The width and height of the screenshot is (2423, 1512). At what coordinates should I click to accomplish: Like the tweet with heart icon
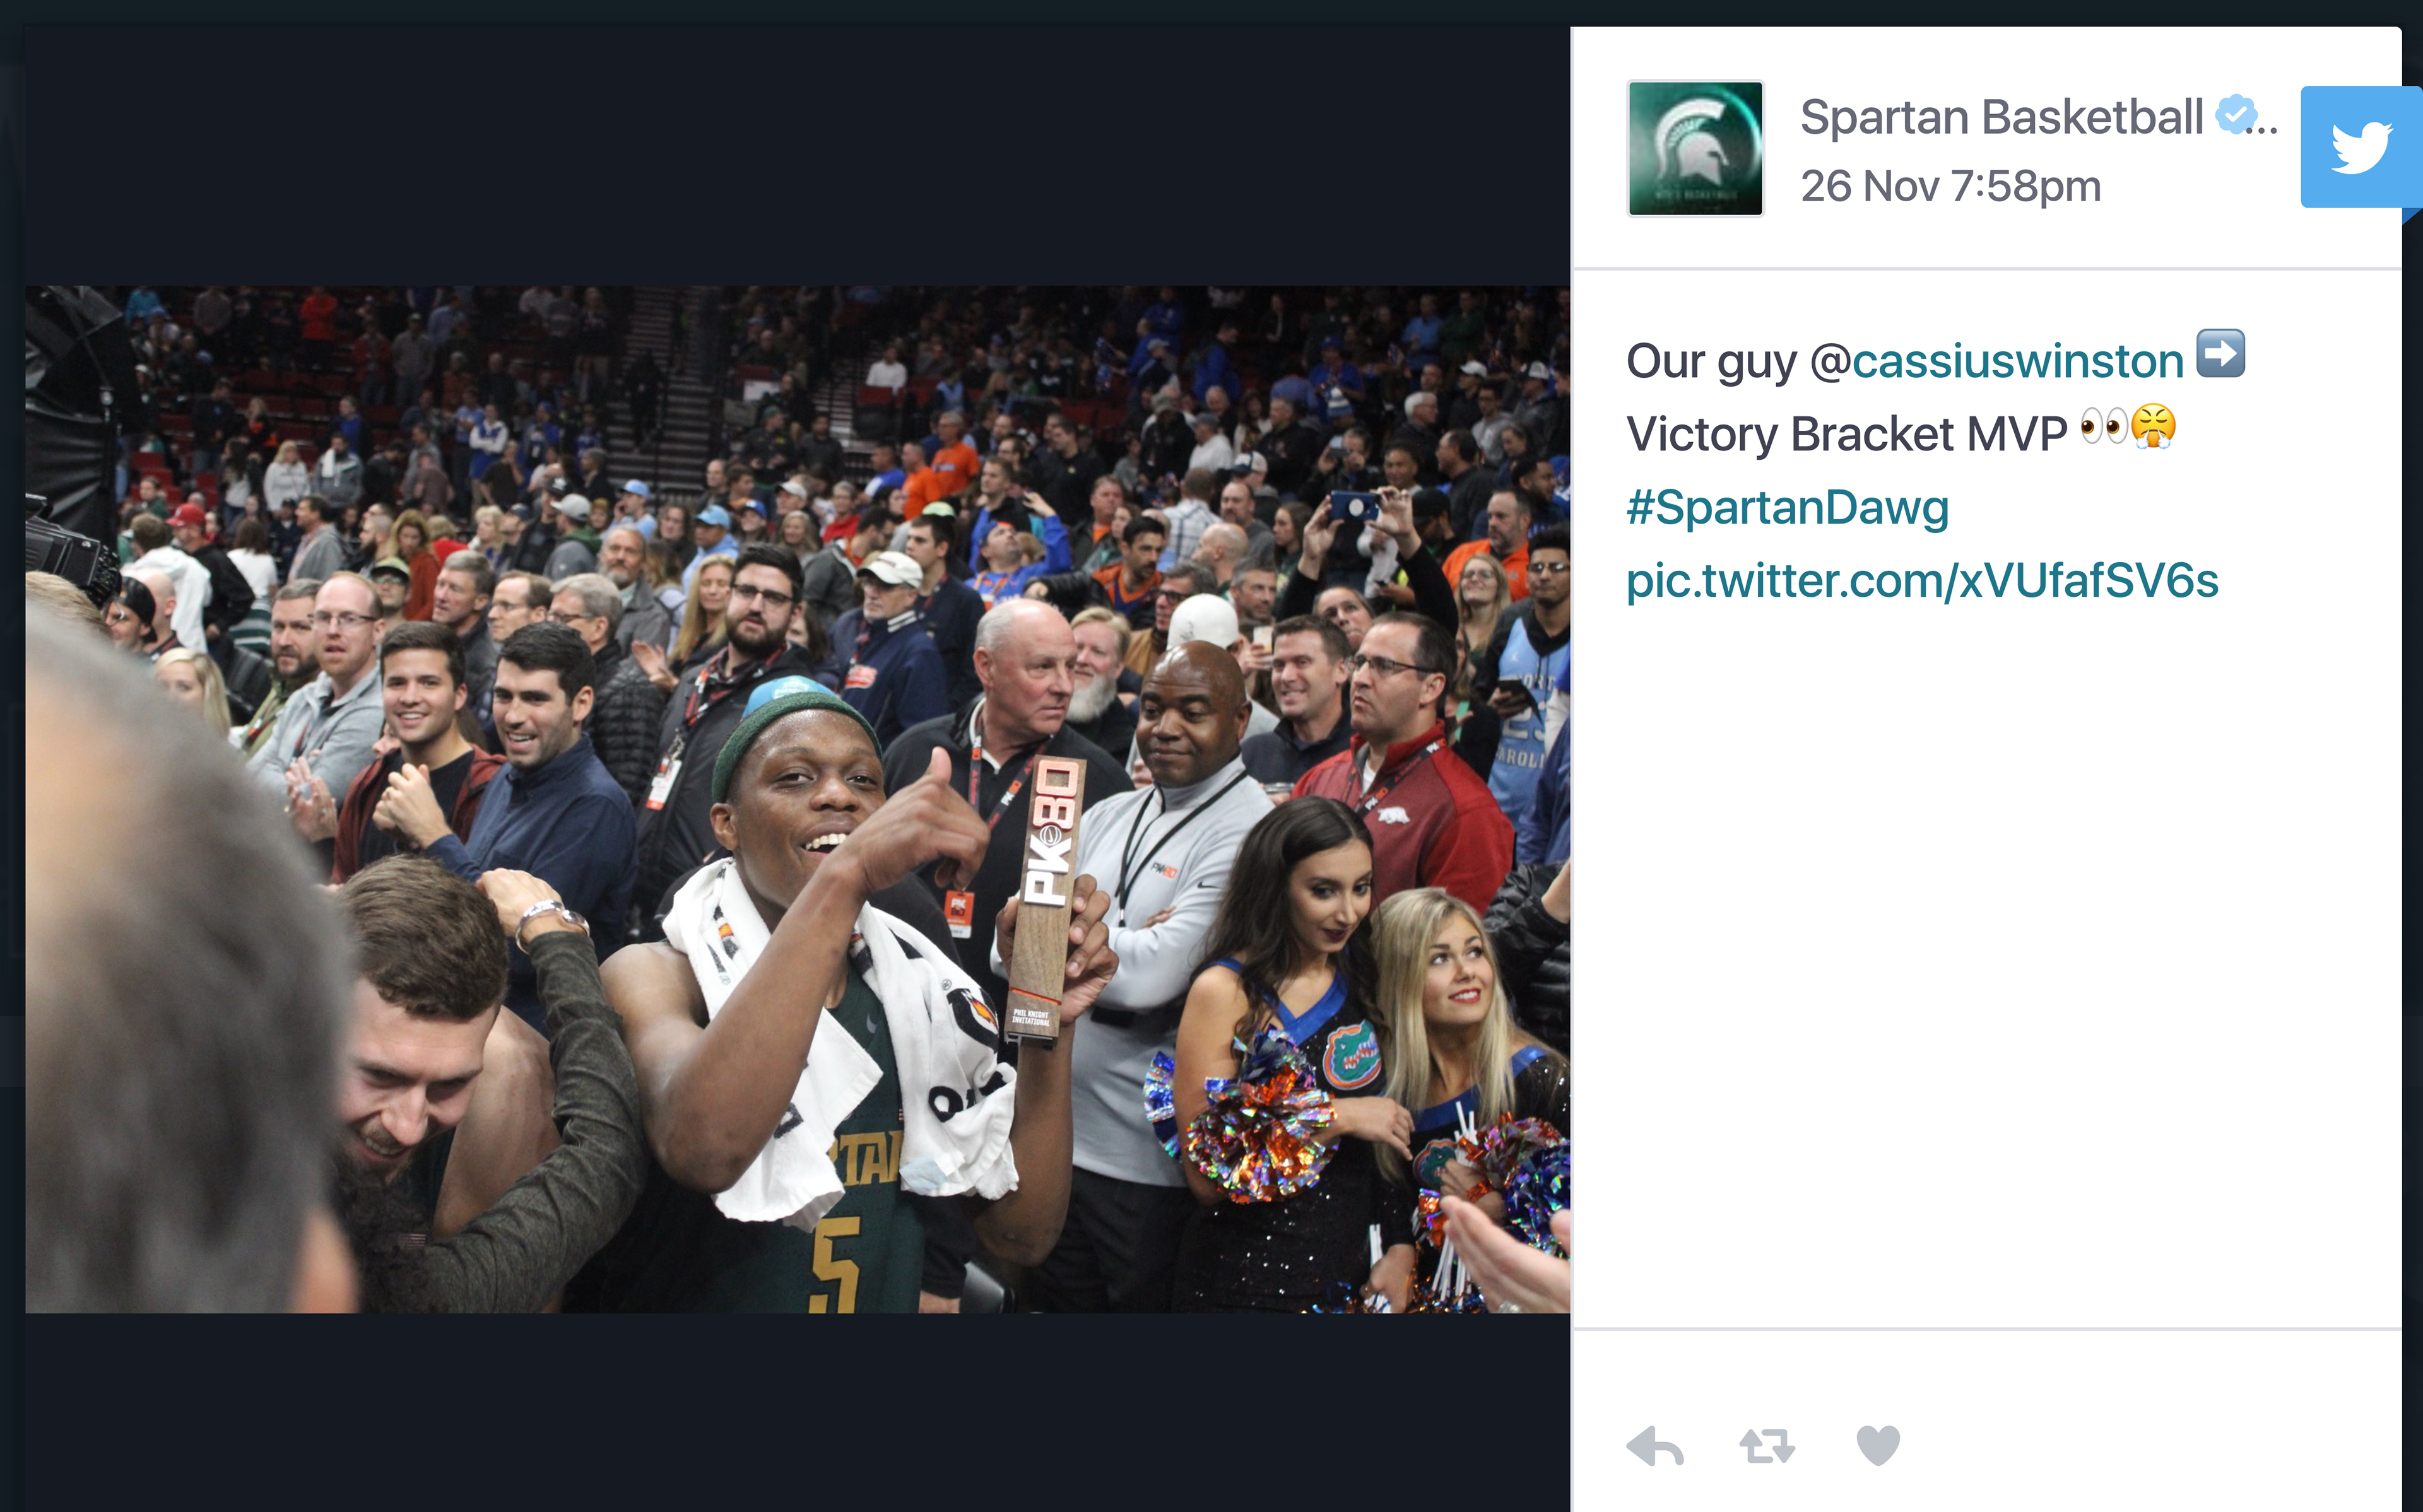pos(1877,1446)
